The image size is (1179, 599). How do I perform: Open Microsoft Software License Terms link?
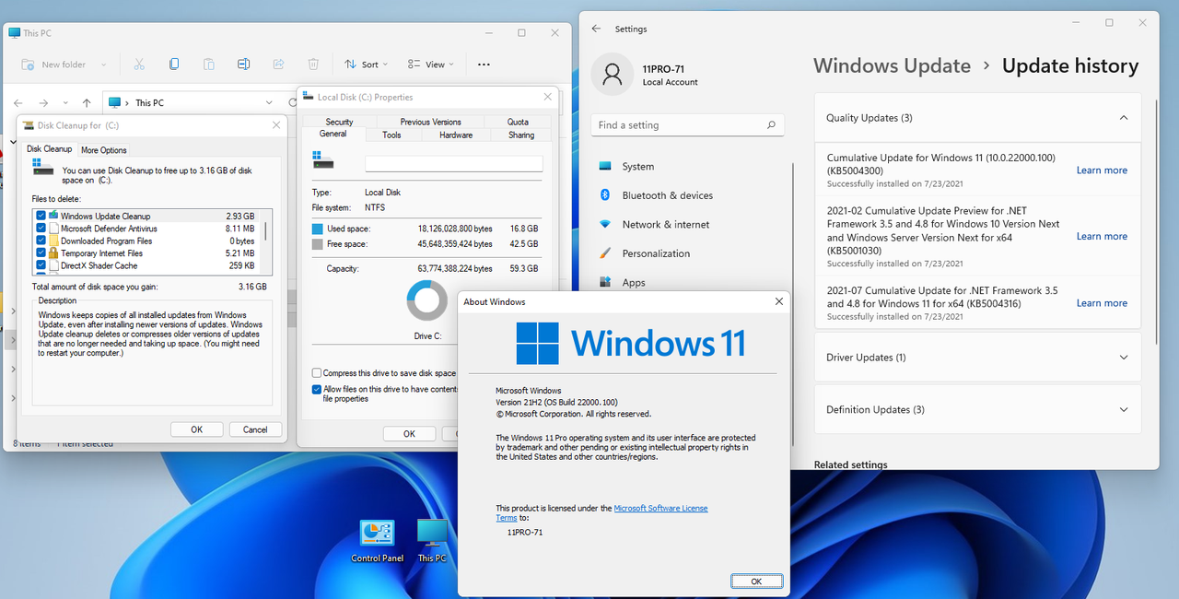601,512
